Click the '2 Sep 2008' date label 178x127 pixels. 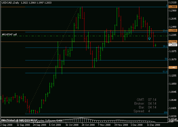tap(6, 125)
